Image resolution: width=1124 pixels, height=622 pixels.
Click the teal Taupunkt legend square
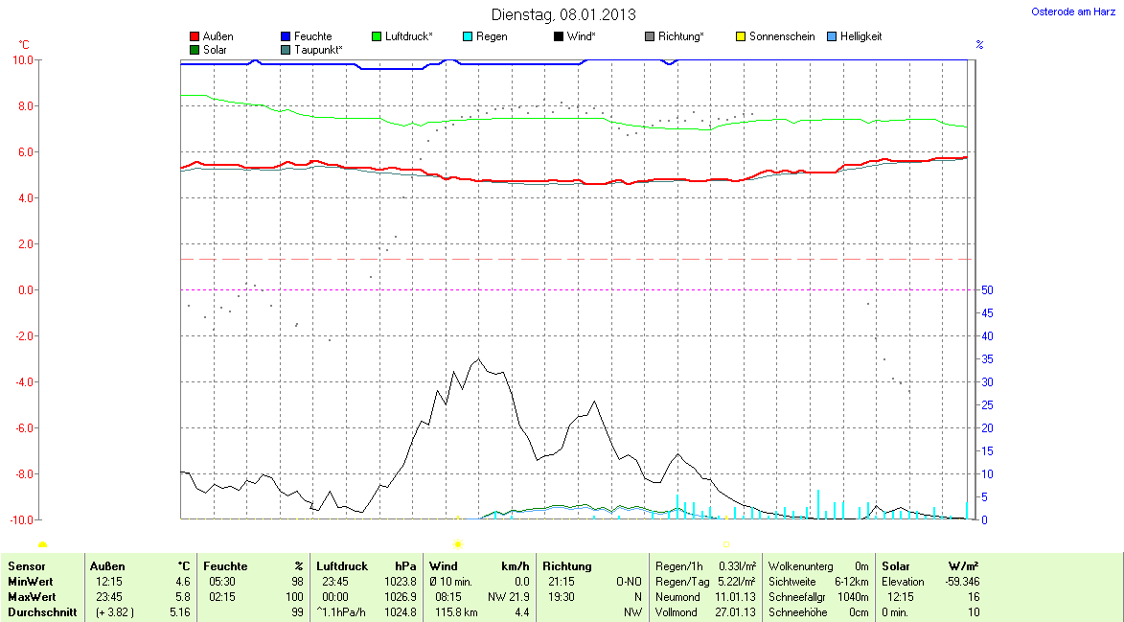[x=287, y=49]
